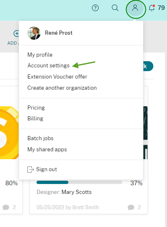
Task: Open Batch jobs
Action: (41, 139)
